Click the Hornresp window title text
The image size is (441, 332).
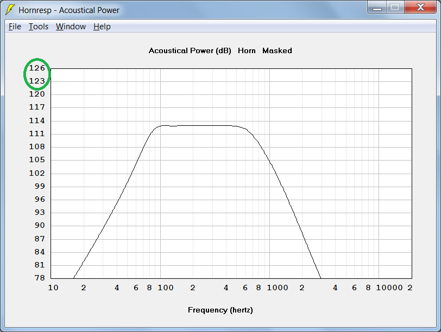(x=69, y=10)
